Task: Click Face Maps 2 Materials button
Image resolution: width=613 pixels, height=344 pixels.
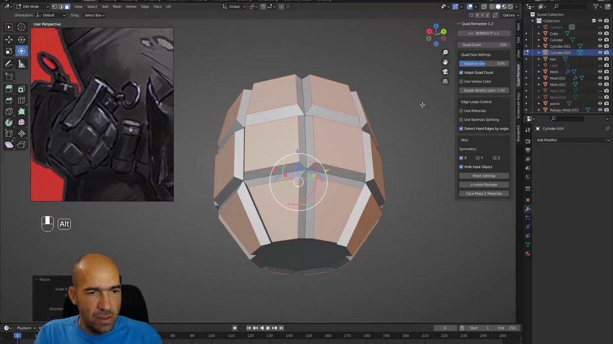Action: (484, 194)
